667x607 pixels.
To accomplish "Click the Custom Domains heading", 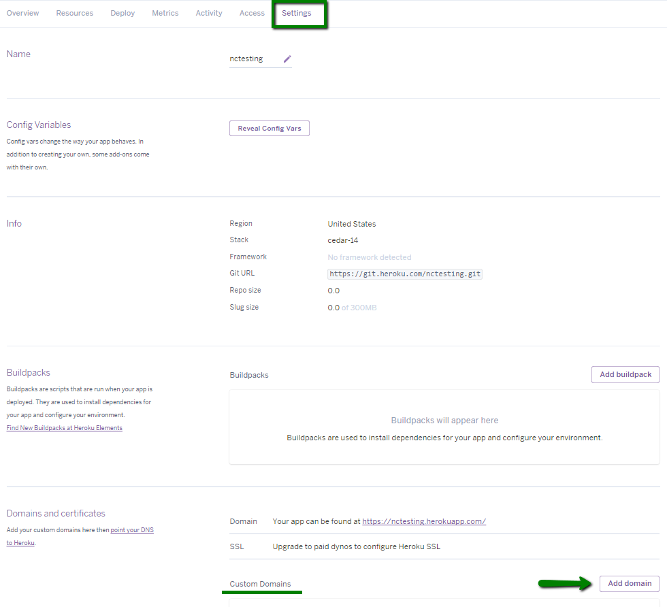I will [x=260, y=584].
